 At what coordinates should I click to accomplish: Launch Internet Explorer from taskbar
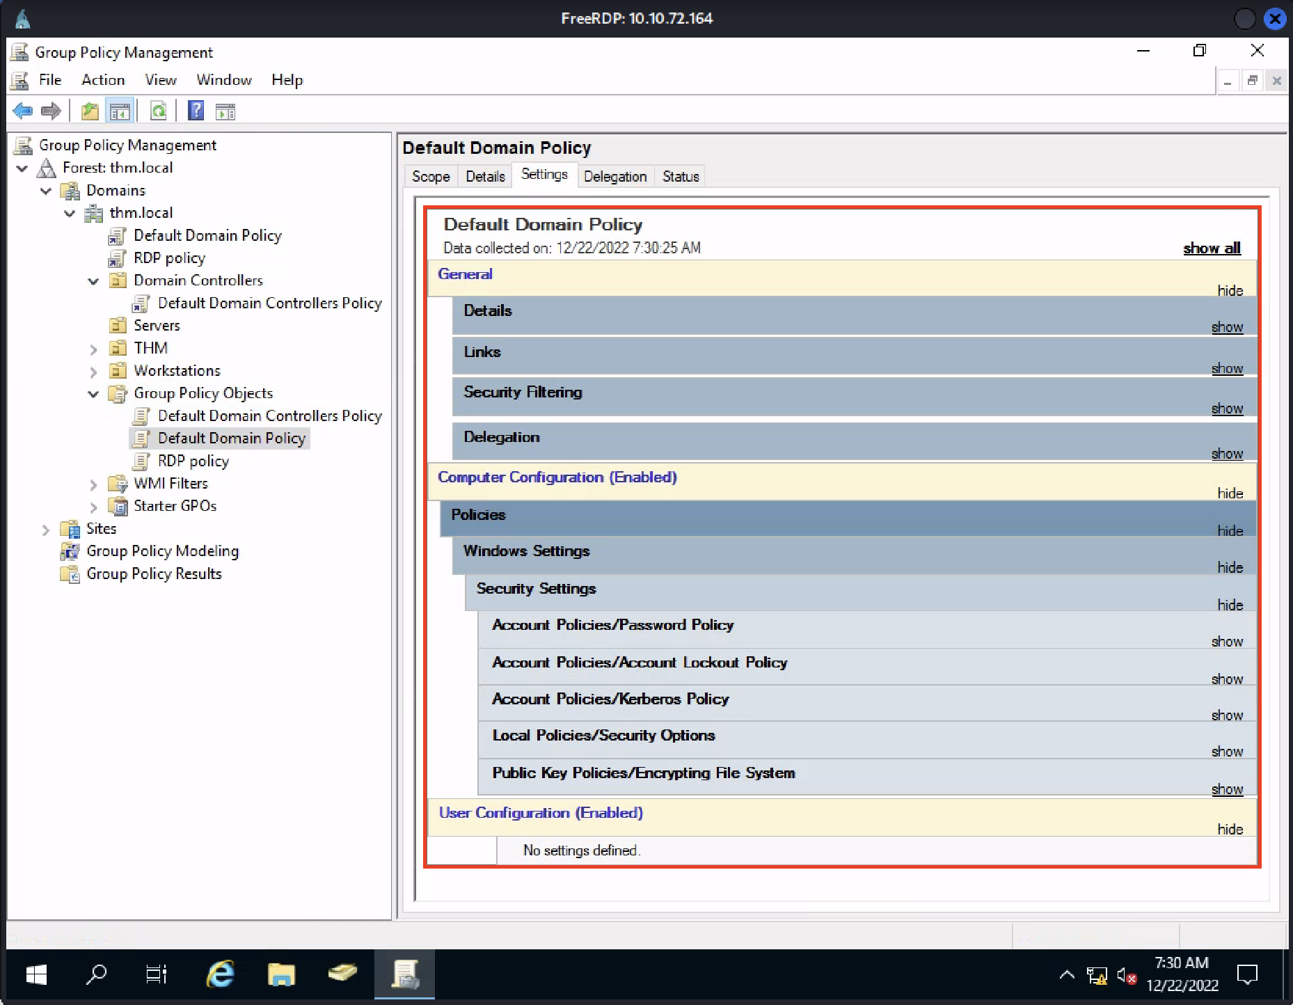(221, 974)
